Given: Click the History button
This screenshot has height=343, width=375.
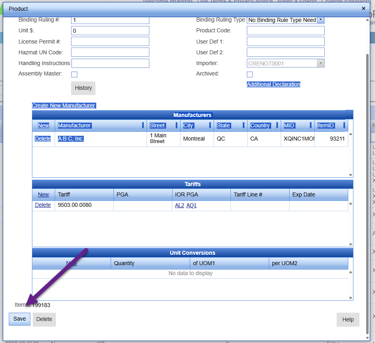Looking at the screenshot, I should coord(83,88).
